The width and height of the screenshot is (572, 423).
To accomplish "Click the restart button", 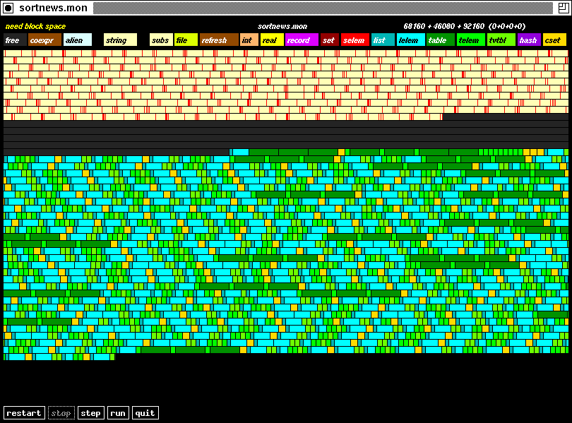I will point(25,413).
